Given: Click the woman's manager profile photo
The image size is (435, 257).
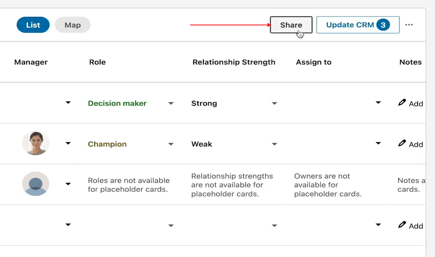Looking at the screenshot, I should tap(36, 143).
